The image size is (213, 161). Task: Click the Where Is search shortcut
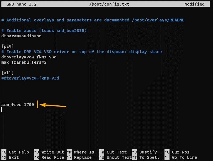[x=84, y=152]
